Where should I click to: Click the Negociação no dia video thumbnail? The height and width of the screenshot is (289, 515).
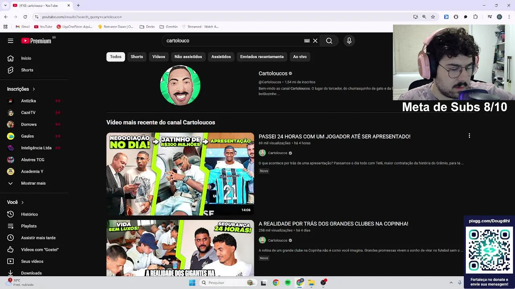(x=180, y=174)
